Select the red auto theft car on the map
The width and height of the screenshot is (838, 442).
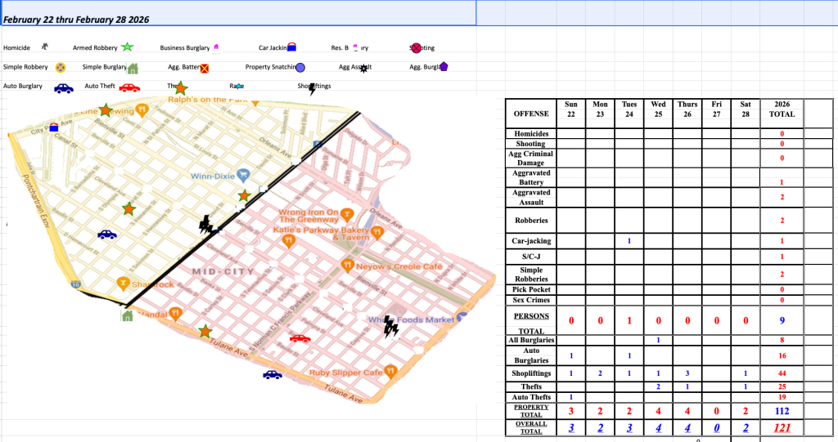300,337
